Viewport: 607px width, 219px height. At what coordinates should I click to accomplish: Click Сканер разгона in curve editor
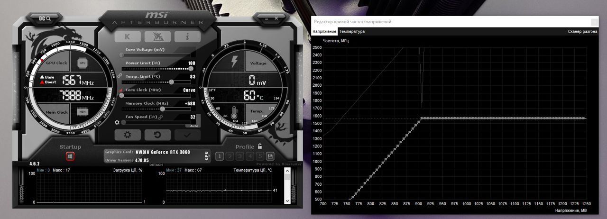(x=582, y=31)
